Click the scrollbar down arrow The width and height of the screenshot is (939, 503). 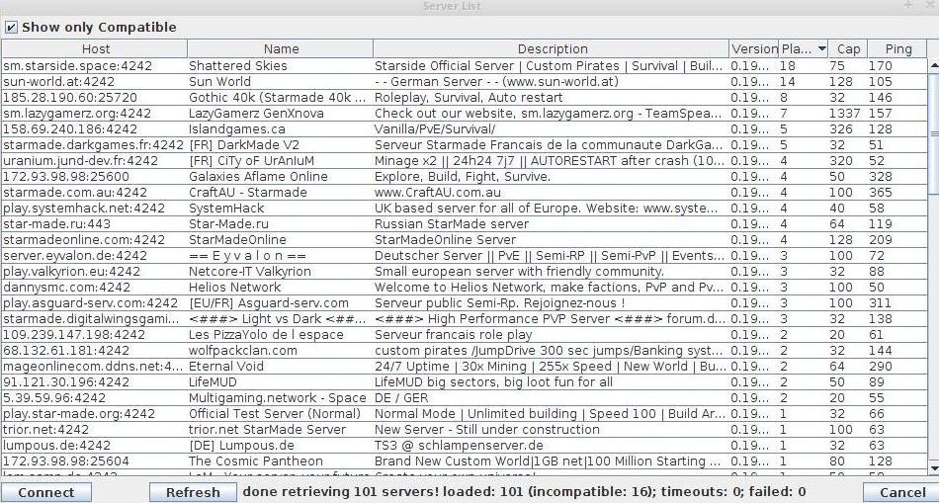tap(934, 467)
